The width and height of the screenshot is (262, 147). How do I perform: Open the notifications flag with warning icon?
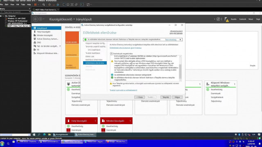point(226,19)
